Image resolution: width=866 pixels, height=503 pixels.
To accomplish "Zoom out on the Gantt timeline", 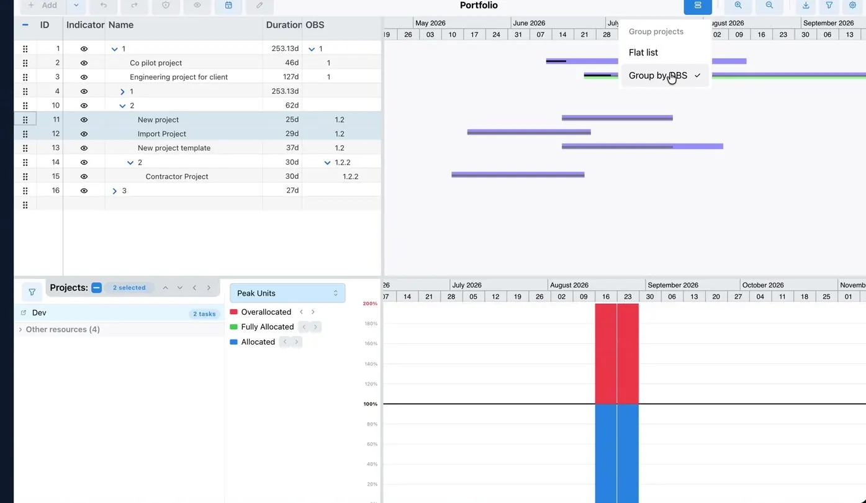I will coord(769,6).
